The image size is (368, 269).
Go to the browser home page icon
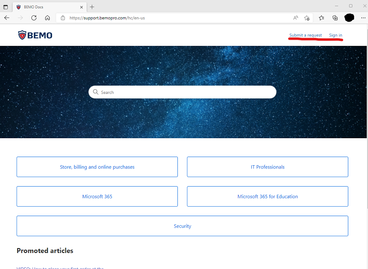tap(47, 18)
